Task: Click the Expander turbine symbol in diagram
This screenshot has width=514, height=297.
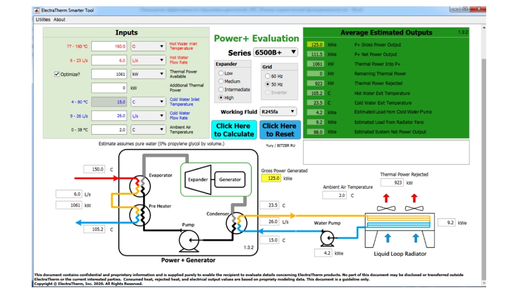Action: point(198,179)
